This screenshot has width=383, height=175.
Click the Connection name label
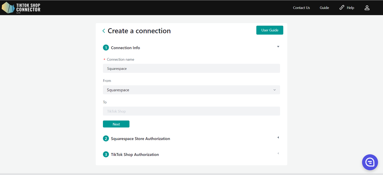(x=121, y=59)
